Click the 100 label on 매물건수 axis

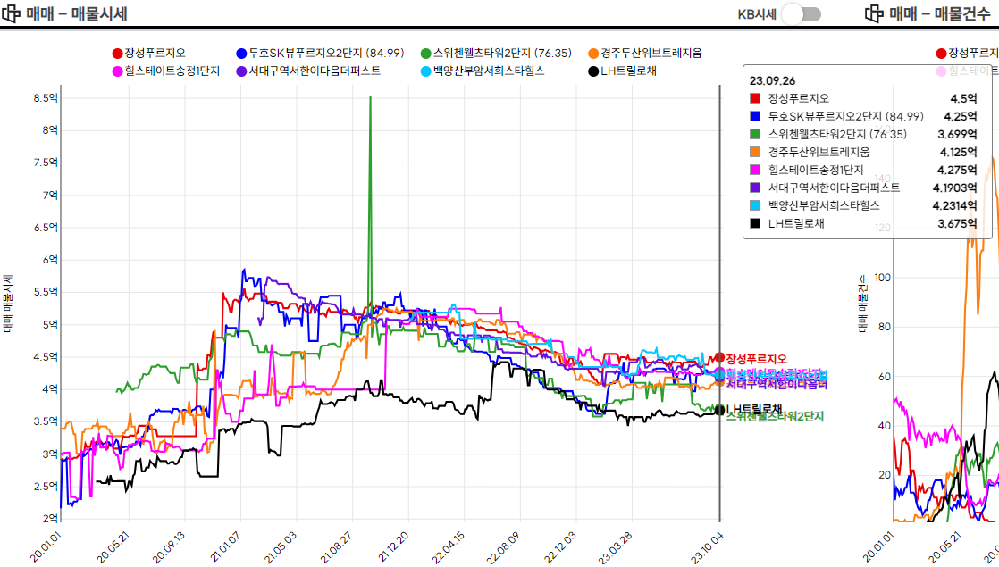tap(883, 278)
